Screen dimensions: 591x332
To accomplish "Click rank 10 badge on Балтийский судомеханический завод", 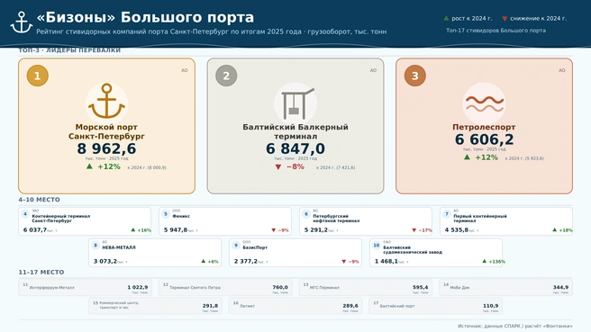I will coord(377,245).
